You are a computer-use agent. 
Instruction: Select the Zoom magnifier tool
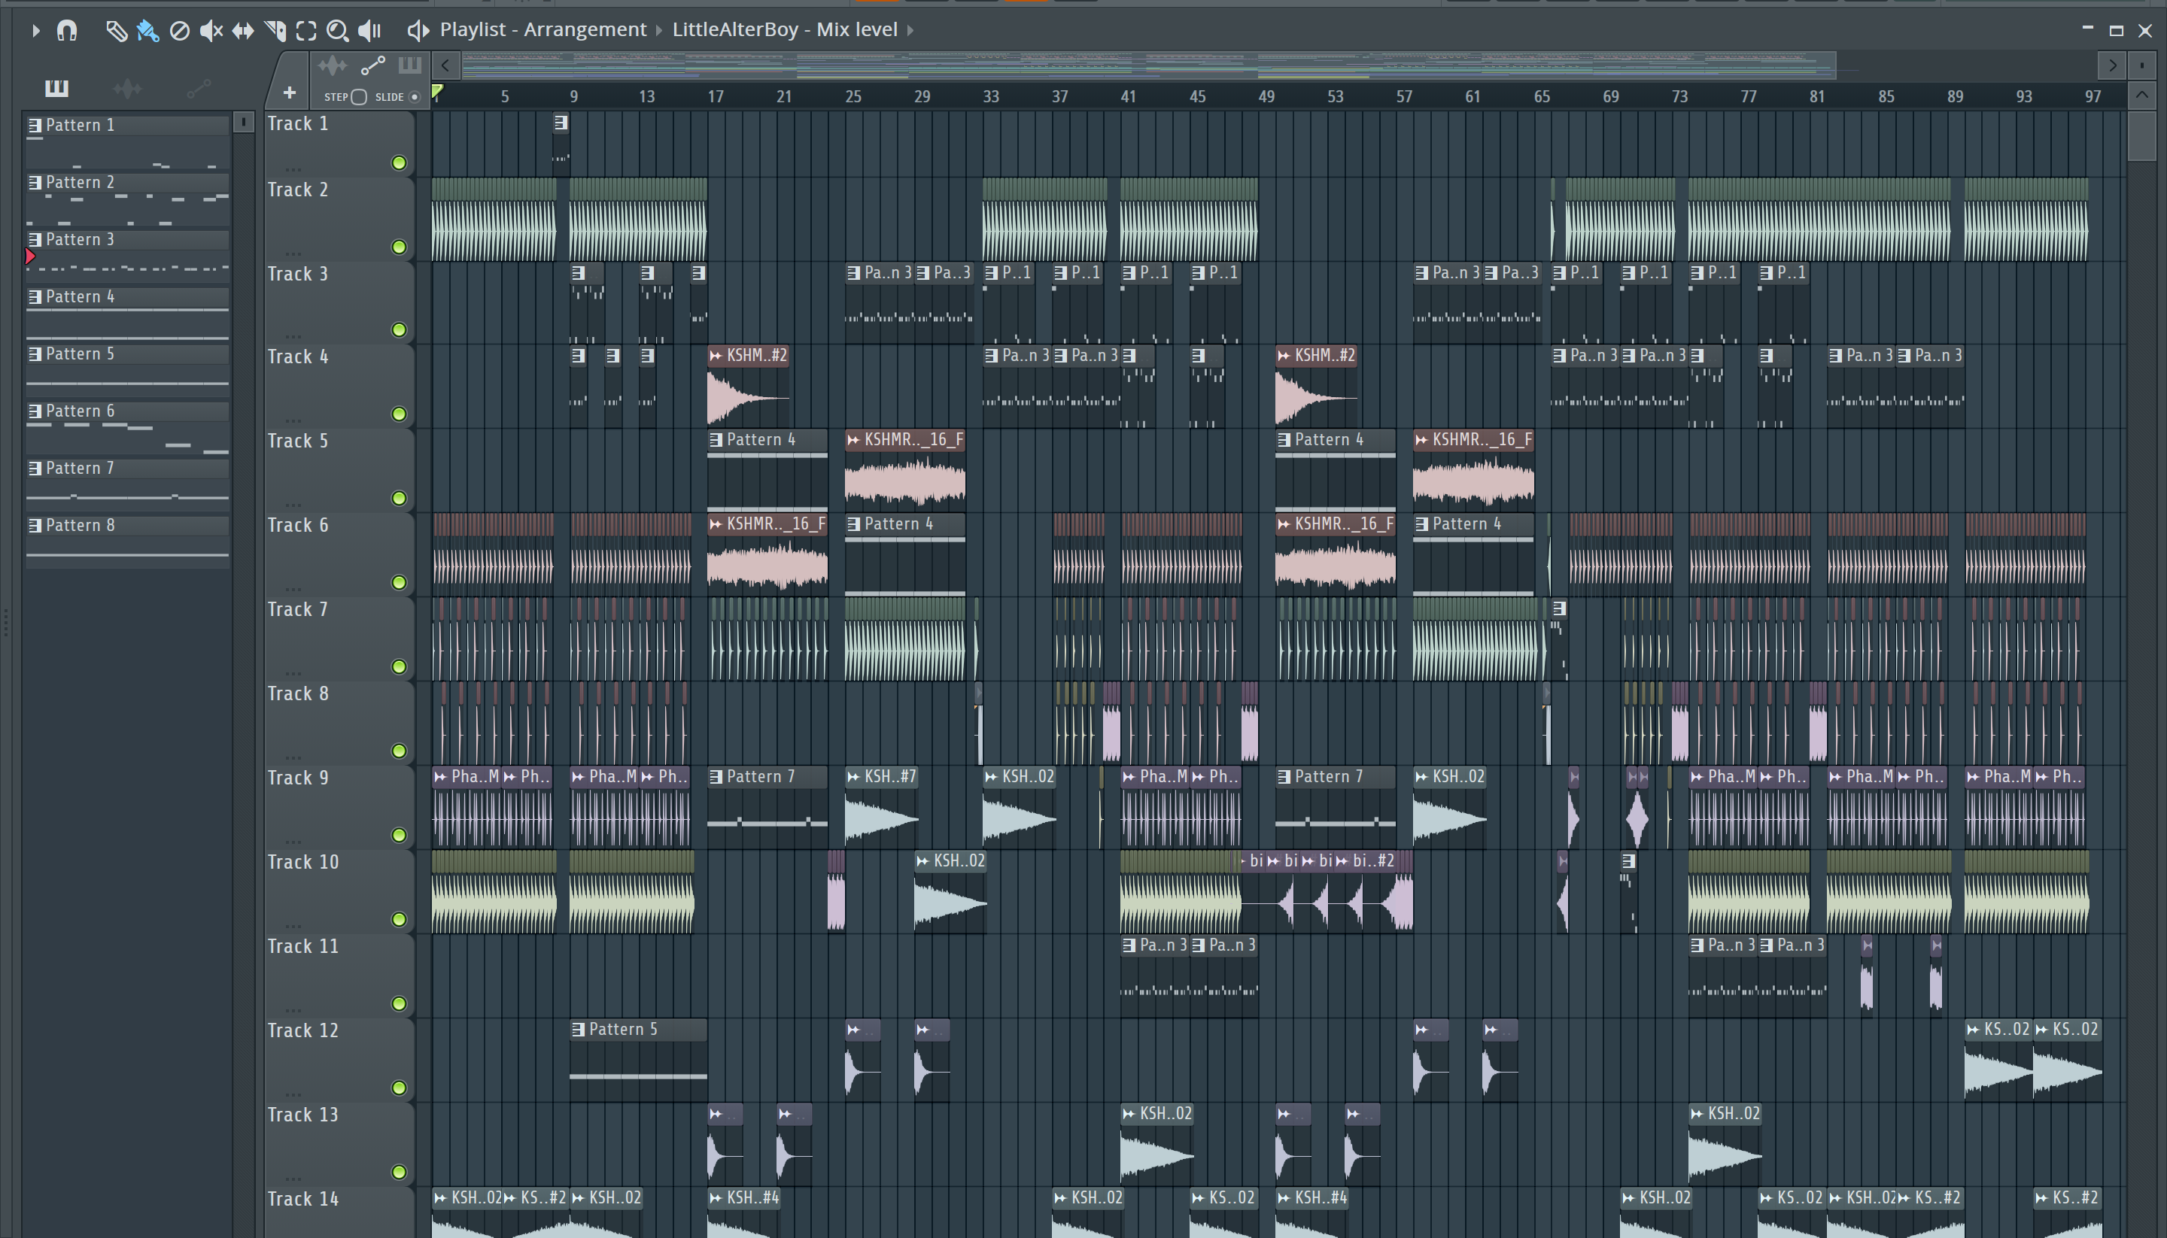tap(338, 31)
